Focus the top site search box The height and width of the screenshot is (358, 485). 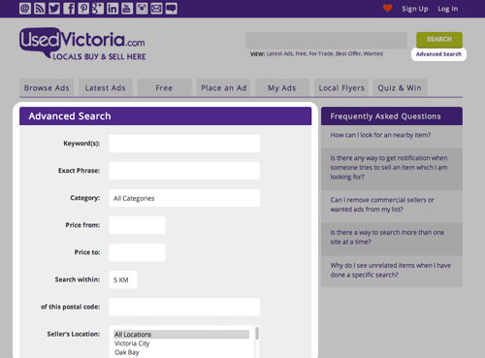pyautogui.click(x=326, y=40)
